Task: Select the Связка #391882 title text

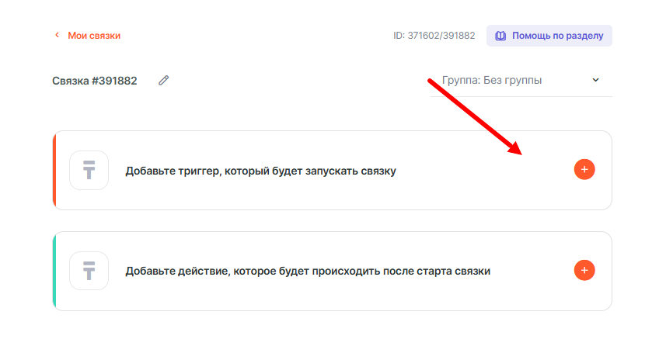Action: [x=95, y=81]
